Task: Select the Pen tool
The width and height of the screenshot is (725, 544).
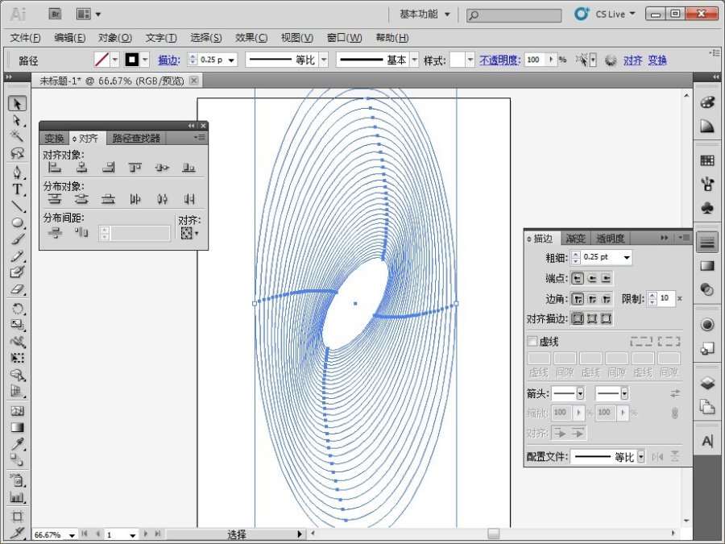Action: (x=17, y=172)
